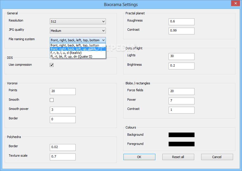Image resolution: width=242 pixels, height=171 pixels.
Task: Click the Brightness input field
Action: (x=182, y=66)
